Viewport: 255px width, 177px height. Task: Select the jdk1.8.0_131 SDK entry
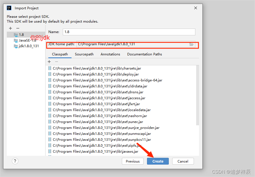(26, 46)
